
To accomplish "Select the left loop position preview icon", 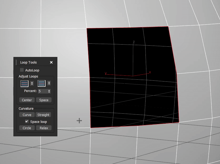I will pos(24,84).
